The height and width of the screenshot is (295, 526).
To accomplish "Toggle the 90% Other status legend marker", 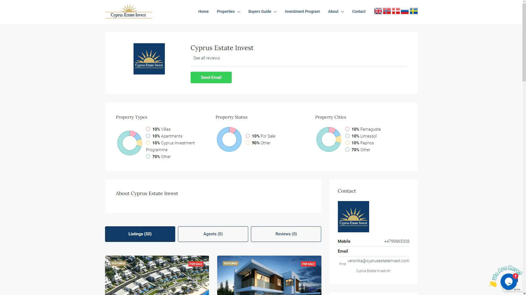I will click(248, 143).
